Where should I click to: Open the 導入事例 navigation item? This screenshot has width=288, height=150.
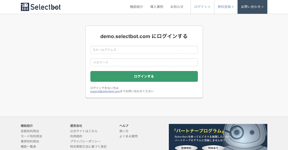click(x=156, y=7)
